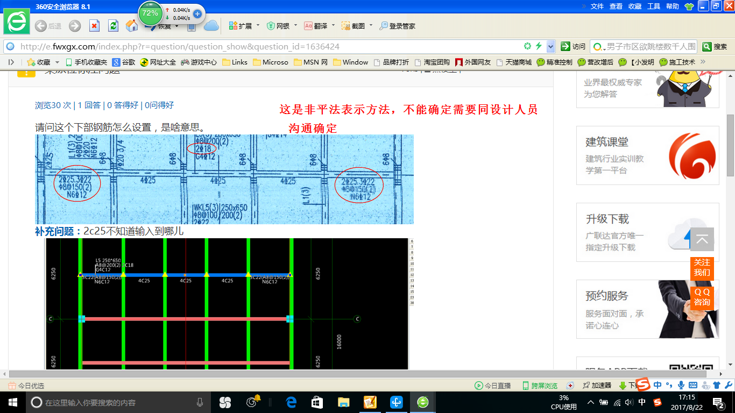Open the 外国网友 bookmark
The image size is (735, 413).
[473, 62]
